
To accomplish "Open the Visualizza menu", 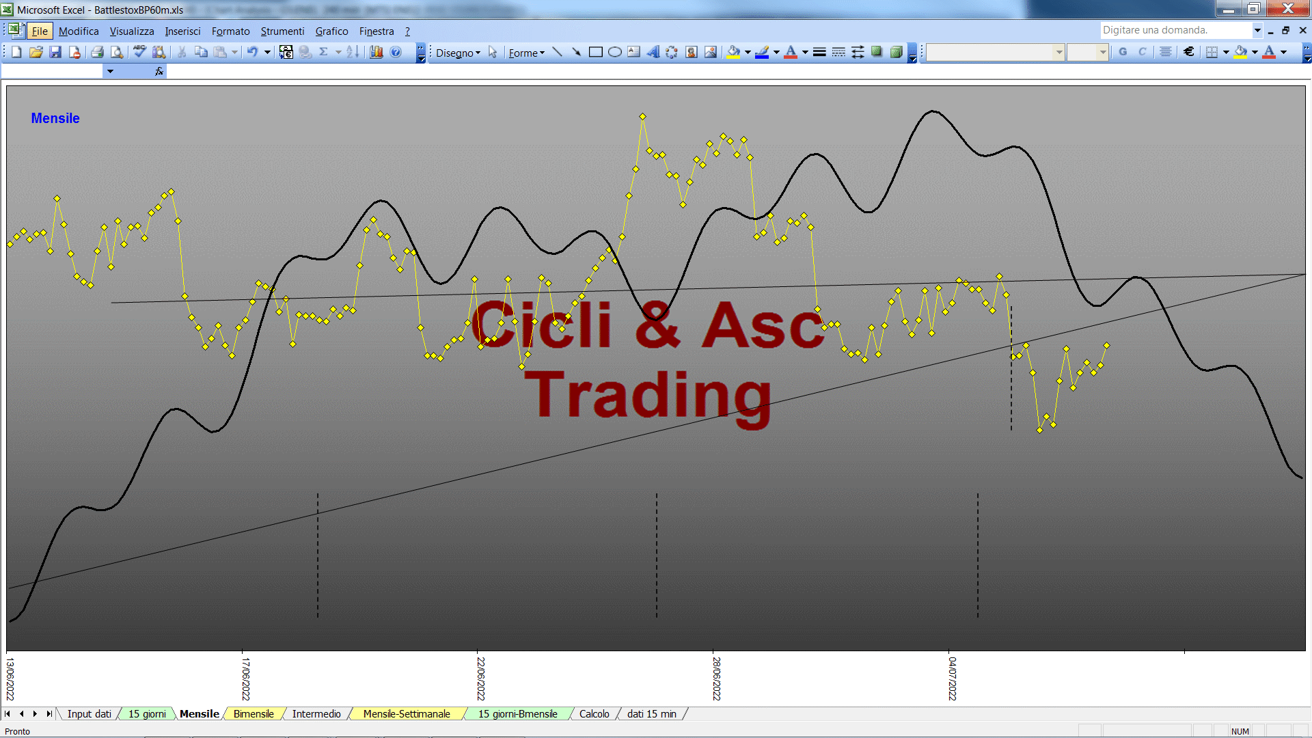I will pyautogui.click(x=132, y=31).
